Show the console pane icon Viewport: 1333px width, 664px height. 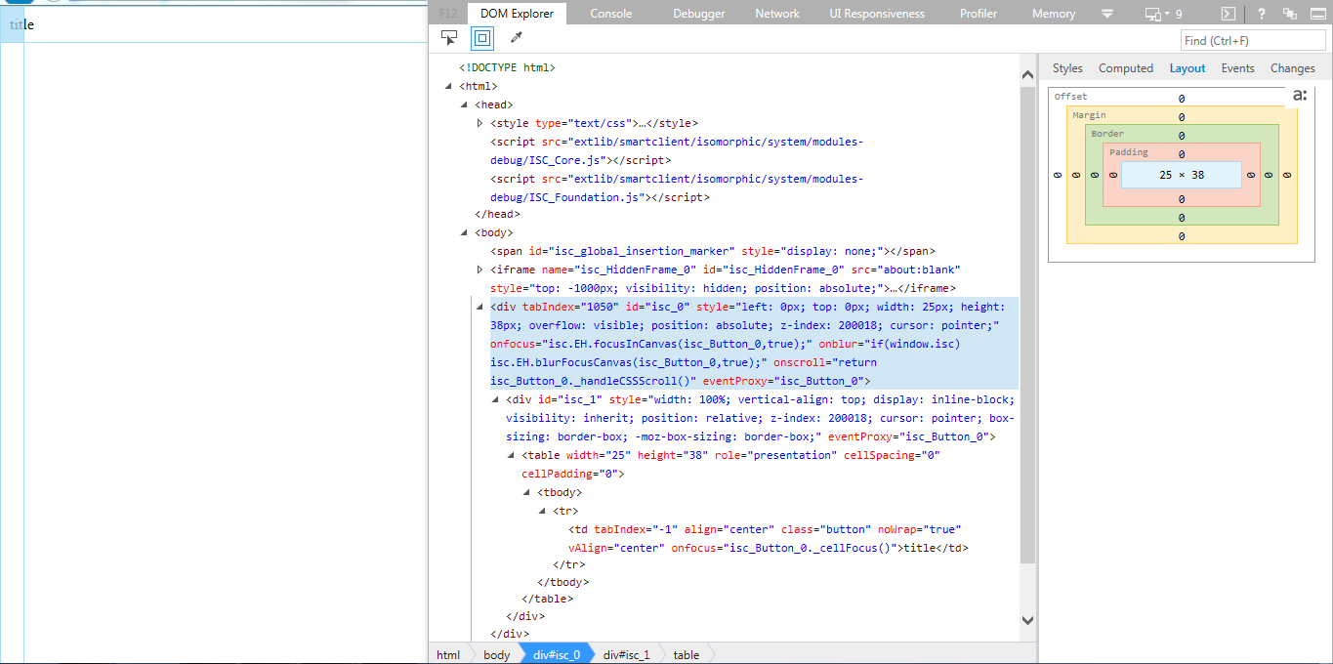tap(1229, 14)
